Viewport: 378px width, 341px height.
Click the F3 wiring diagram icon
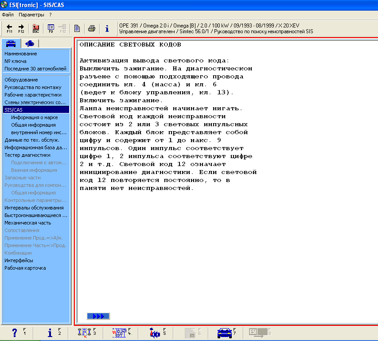click(x=84, y=333)
